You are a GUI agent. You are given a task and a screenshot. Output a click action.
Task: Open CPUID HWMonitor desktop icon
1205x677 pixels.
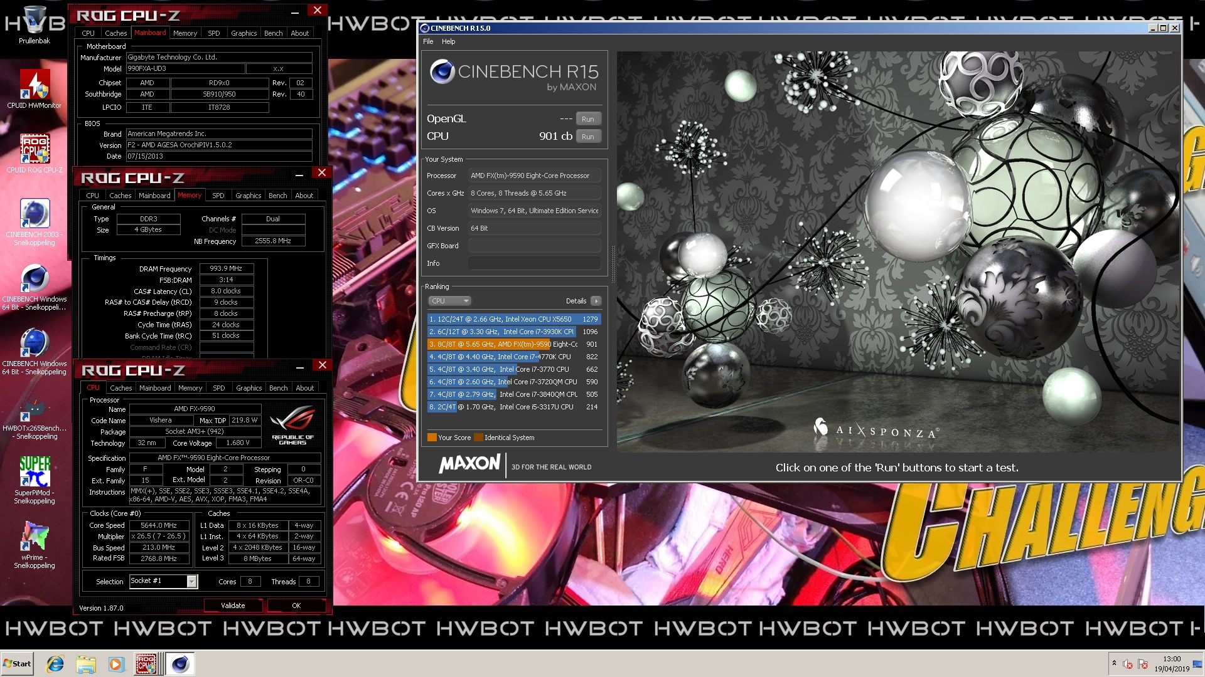point(35,89)
